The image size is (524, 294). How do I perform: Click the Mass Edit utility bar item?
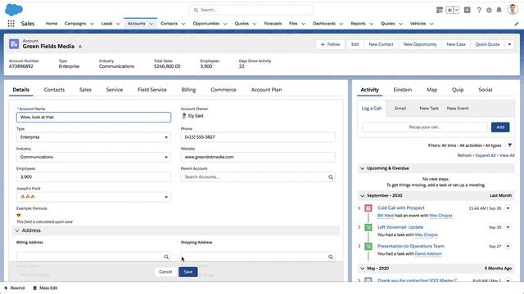(x=45, y=288)
